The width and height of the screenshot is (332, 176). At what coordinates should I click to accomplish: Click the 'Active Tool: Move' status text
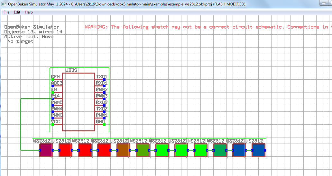pos(29,37)
